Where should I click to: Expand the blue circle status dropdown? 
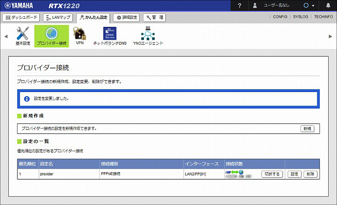309,5
